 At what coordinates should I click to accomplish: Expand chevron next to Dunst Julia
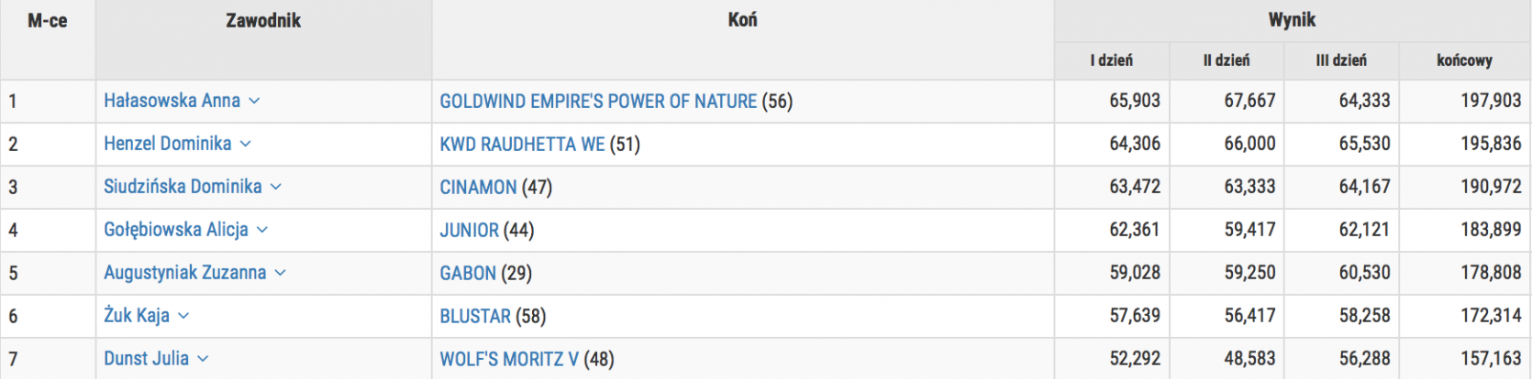203,360
